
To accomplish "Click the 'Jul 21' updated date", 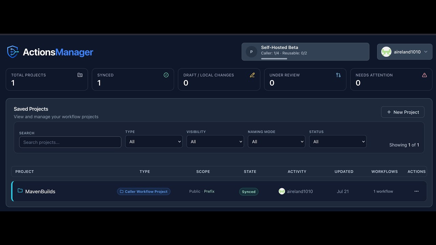I will click(343, 191).
